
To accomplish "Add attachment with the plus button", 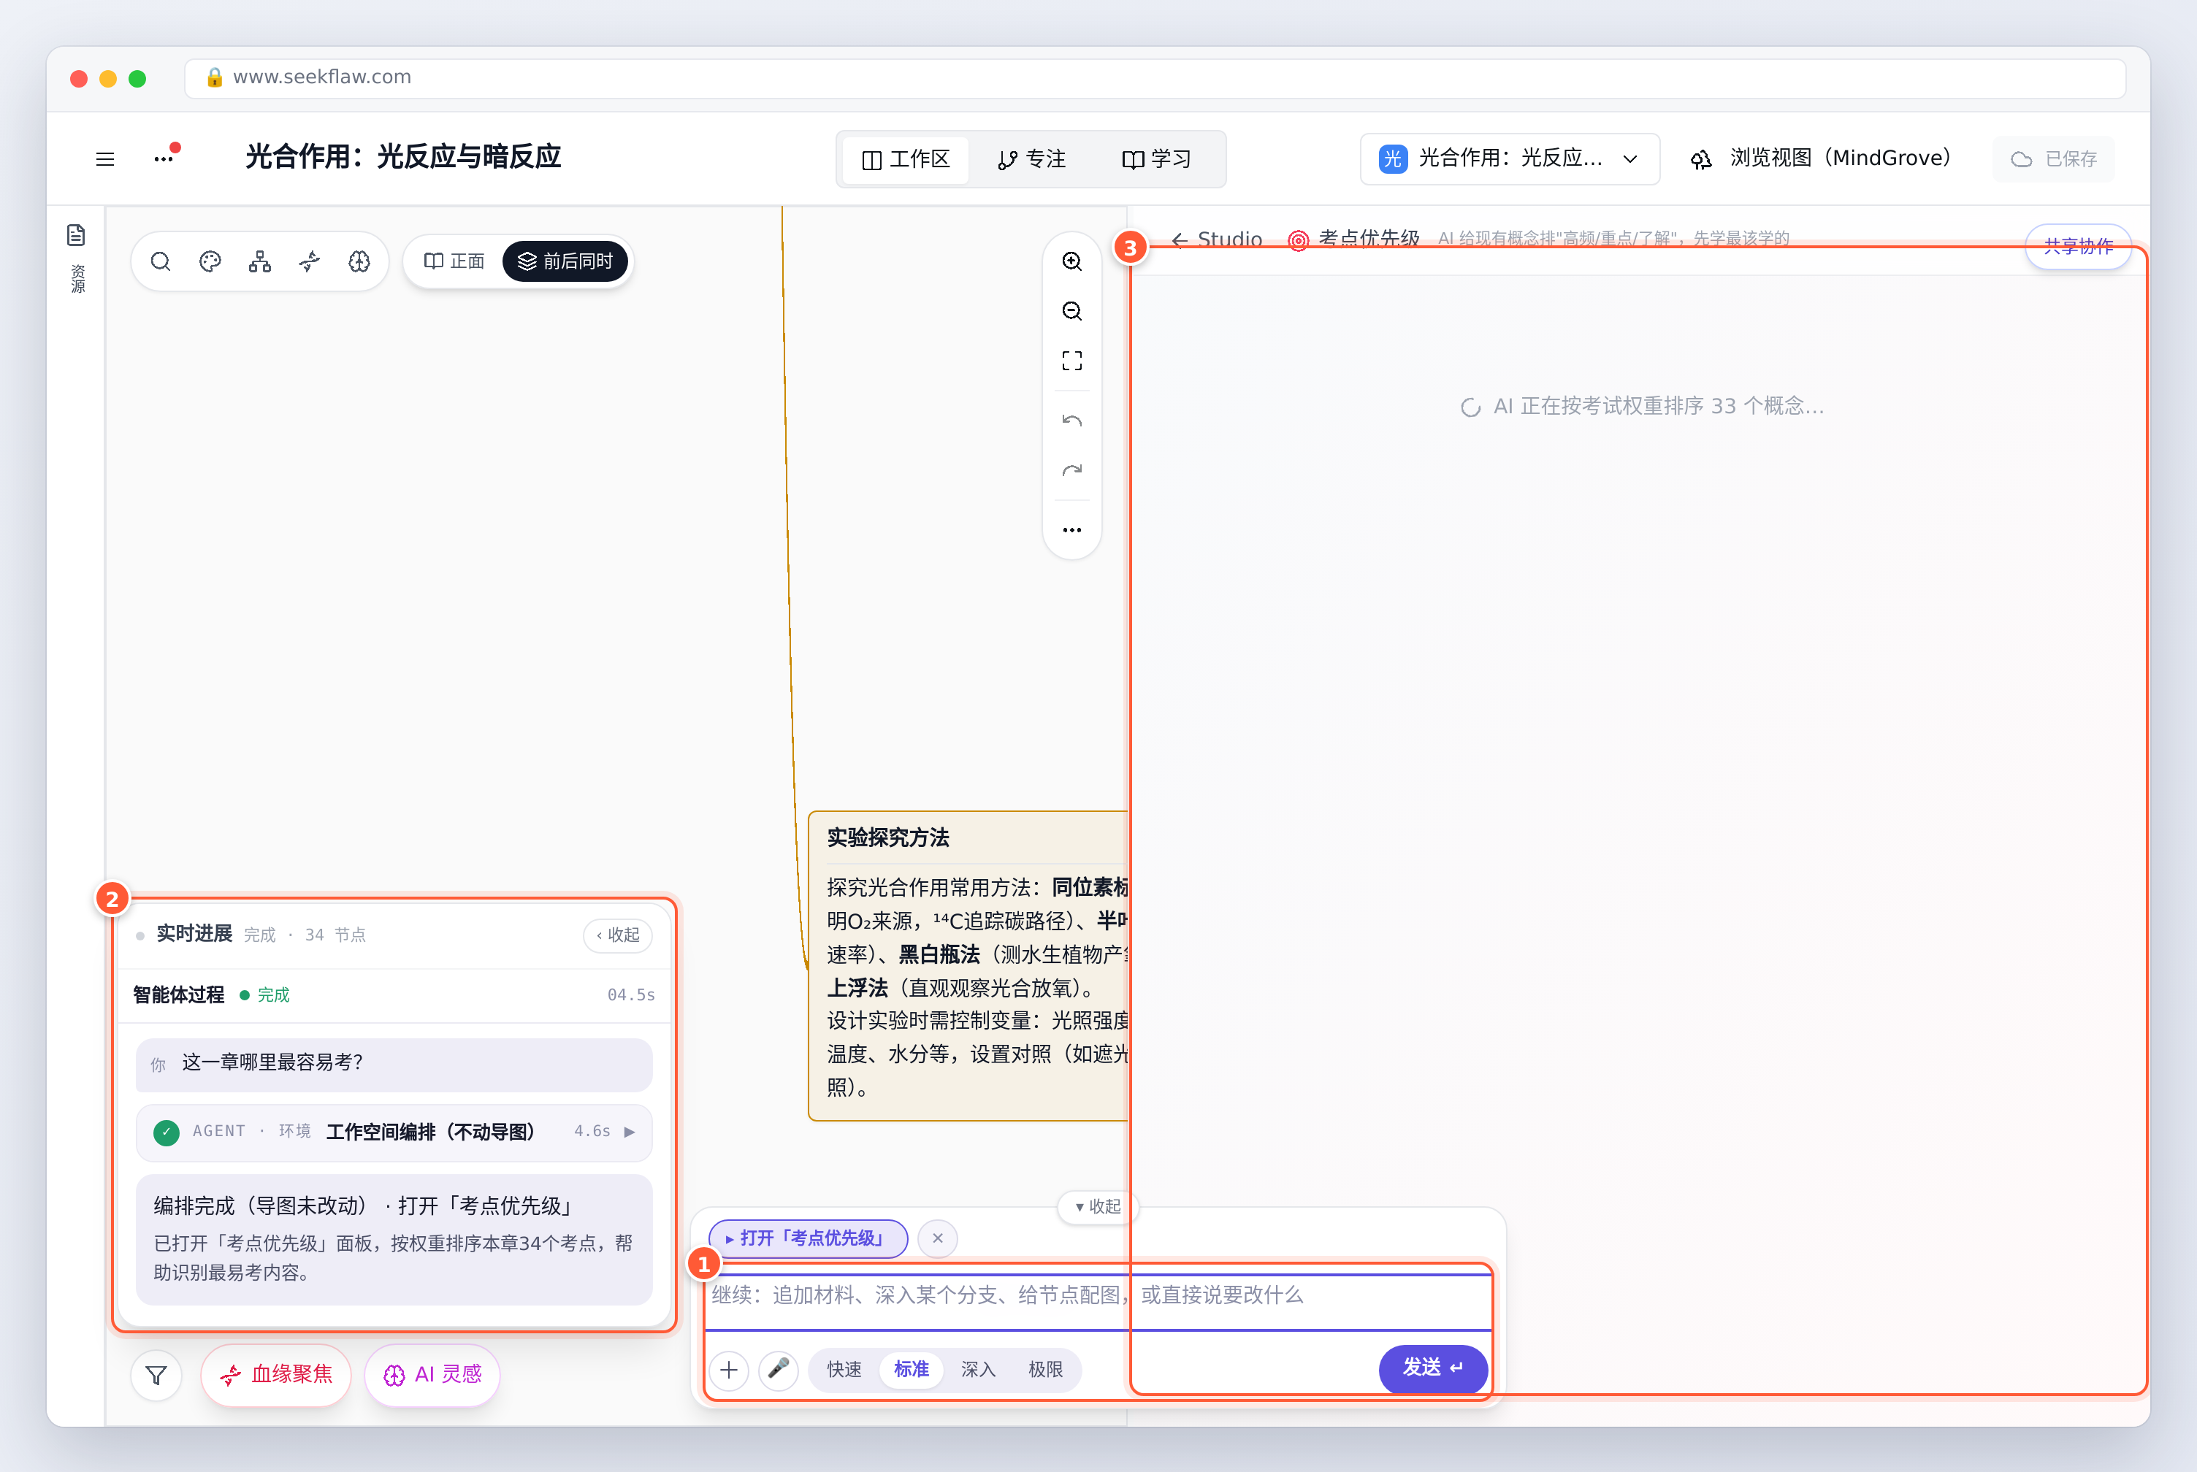I will tap(729, 1370).
